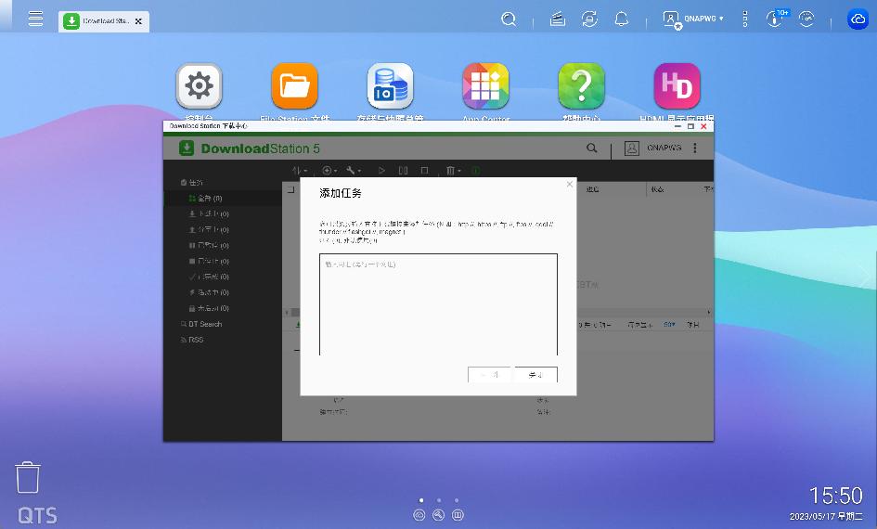Open the App Center desktop icon
The height and width of the screenshot is (529, 877).
(486, 86)
